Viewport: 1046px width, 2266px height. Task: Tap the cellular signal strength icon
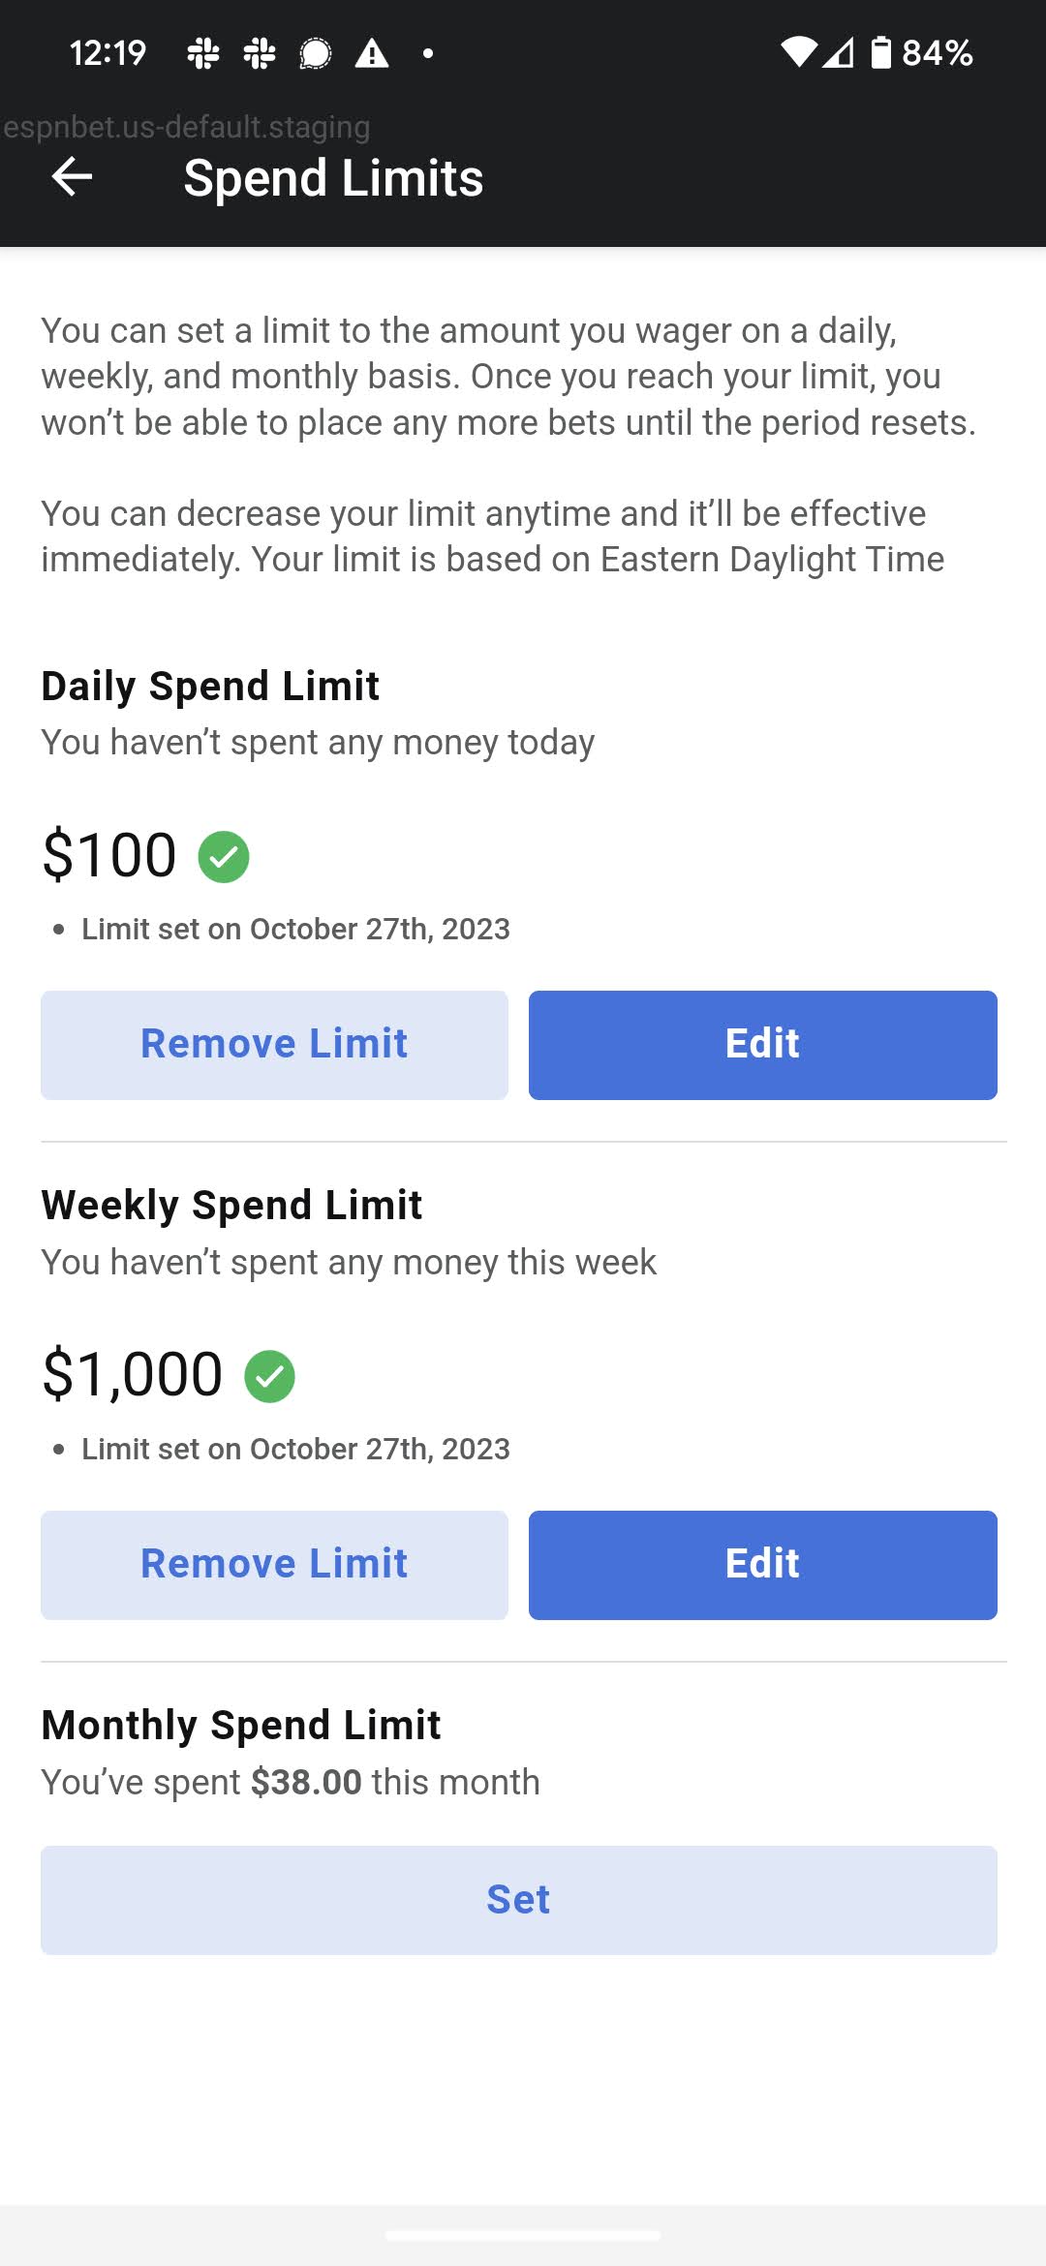[839, 52]
